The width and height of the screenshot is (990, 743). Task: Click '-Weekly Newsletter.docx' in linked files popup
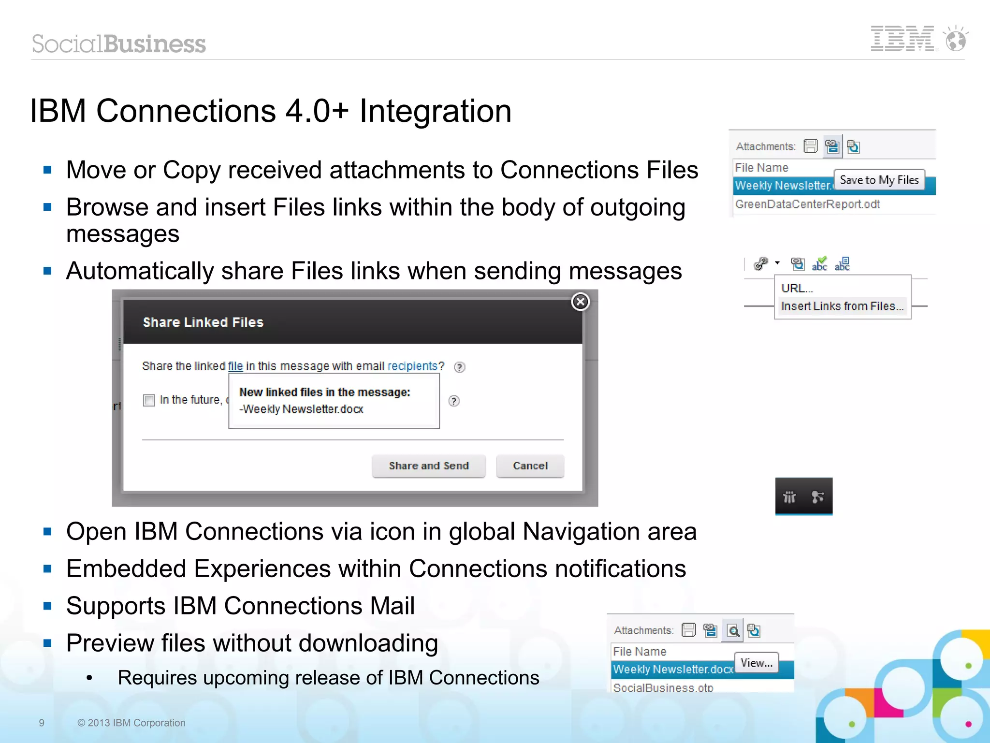click(x=301, y=409)
